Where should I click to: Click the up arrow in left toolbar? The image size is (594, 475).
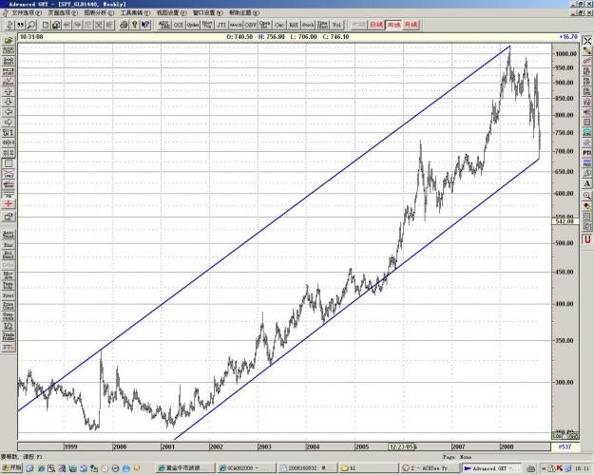coord(9,91)
